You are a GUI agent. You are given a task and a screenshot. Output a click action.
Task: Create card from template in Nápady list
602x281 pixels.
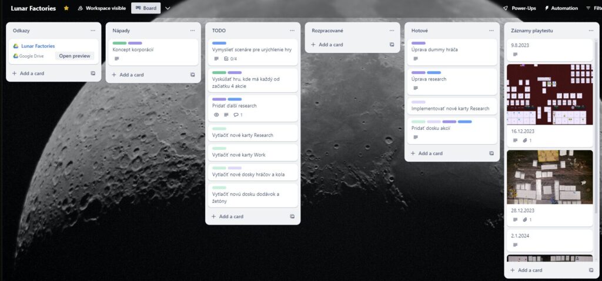point(192,75)
